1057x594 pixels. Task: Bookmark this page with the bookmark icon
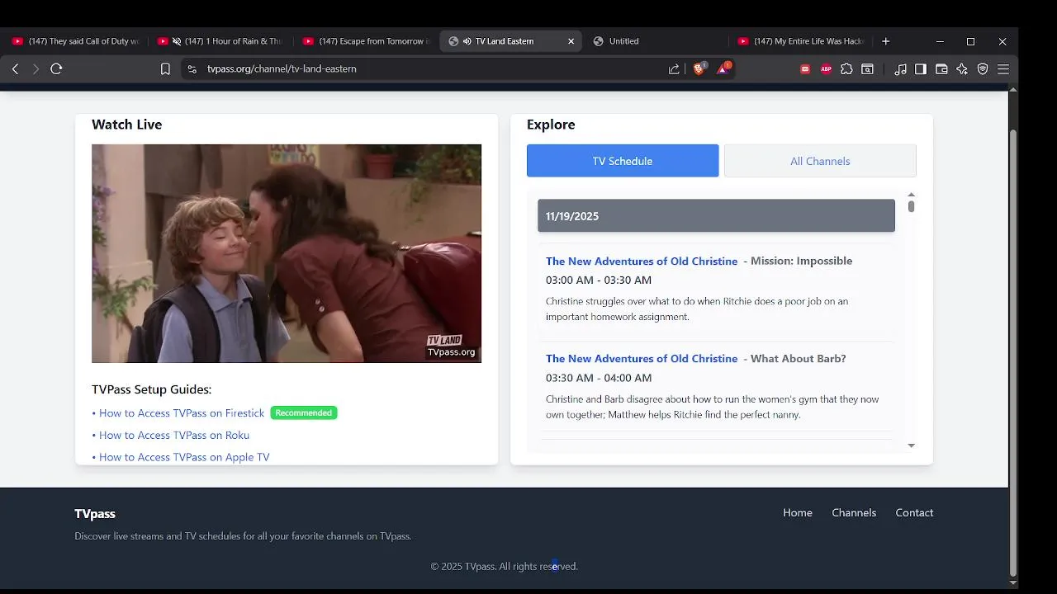(x=165, y=69)
